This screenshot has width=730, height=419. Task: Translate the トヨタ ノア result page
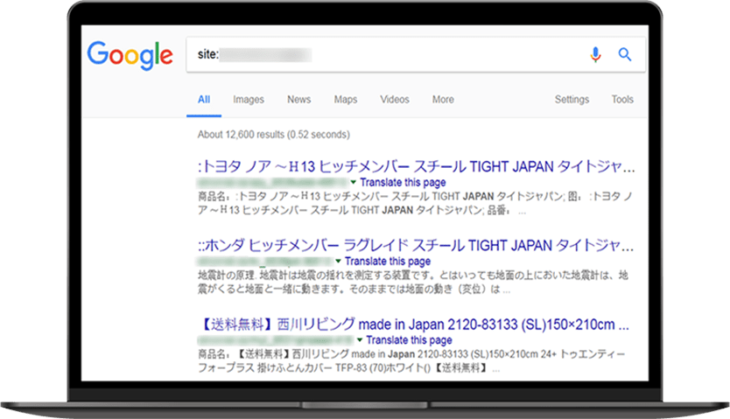tap(403, 182)
